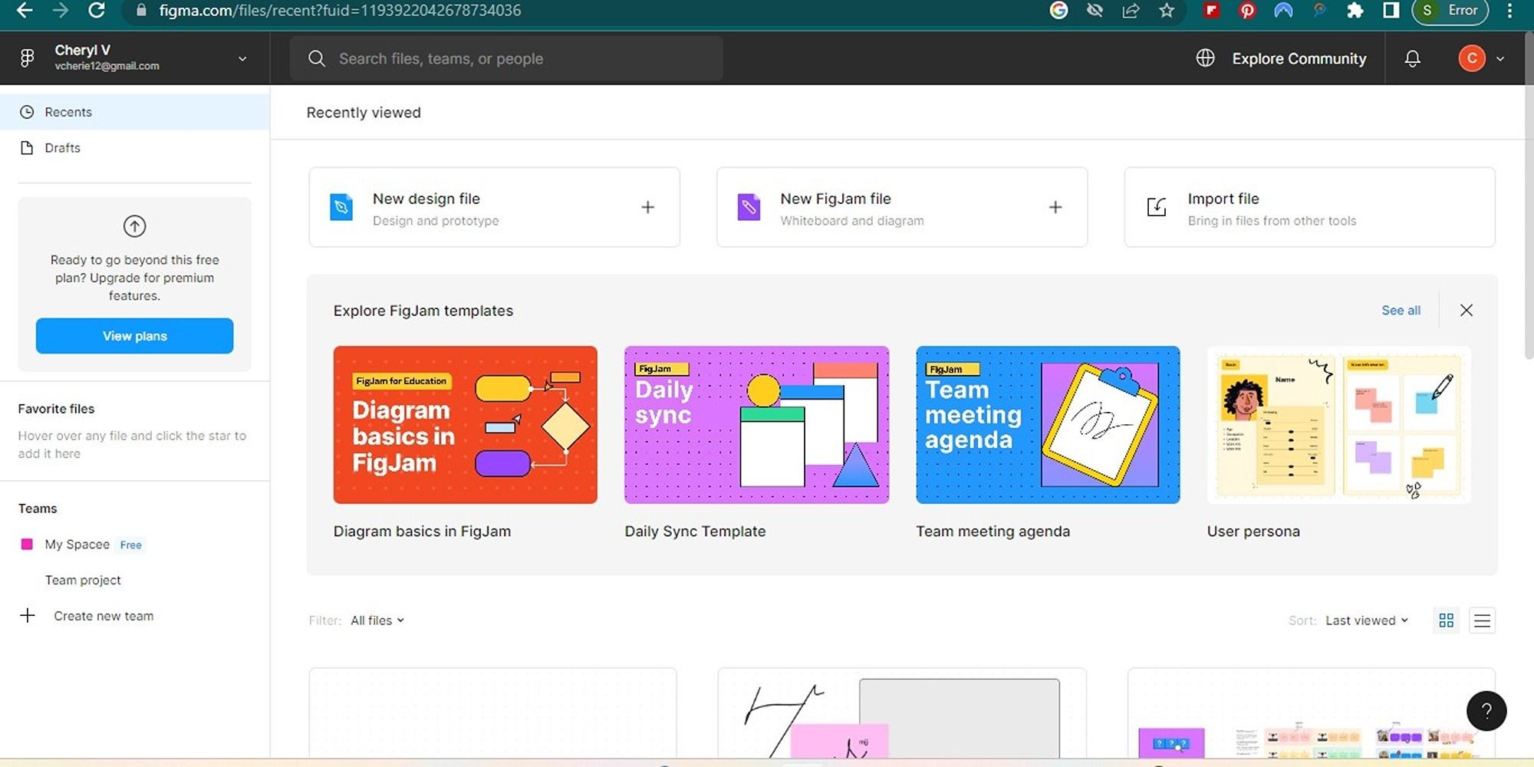Switch to list view
Image resolution: width=1534 pixels, height=767 pixels.
point(1483,621)
